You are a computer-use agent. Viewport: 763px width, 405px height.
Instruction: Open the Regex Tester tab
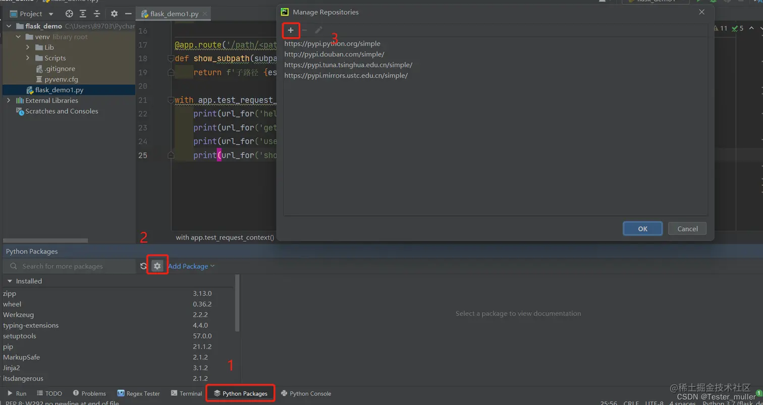[x=139, y=393]
